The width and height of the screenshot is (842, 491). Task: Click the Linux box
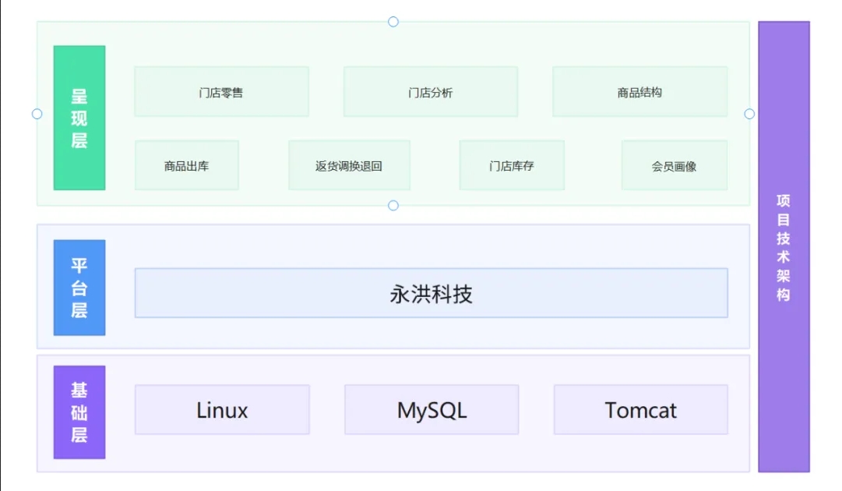point(222,409)
